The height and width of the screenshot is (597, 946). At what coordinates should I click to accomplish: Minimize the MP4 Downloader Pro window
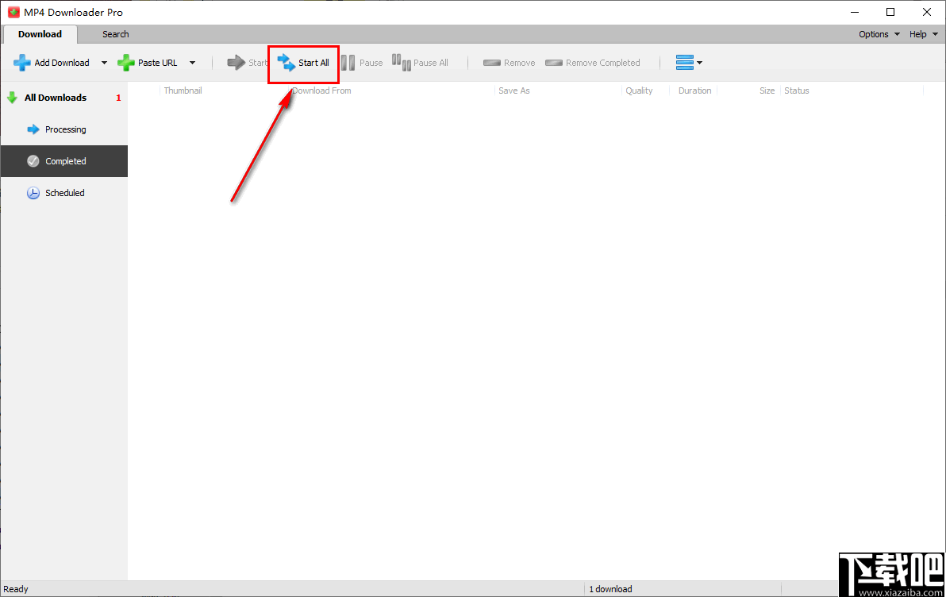coord(855,12)
